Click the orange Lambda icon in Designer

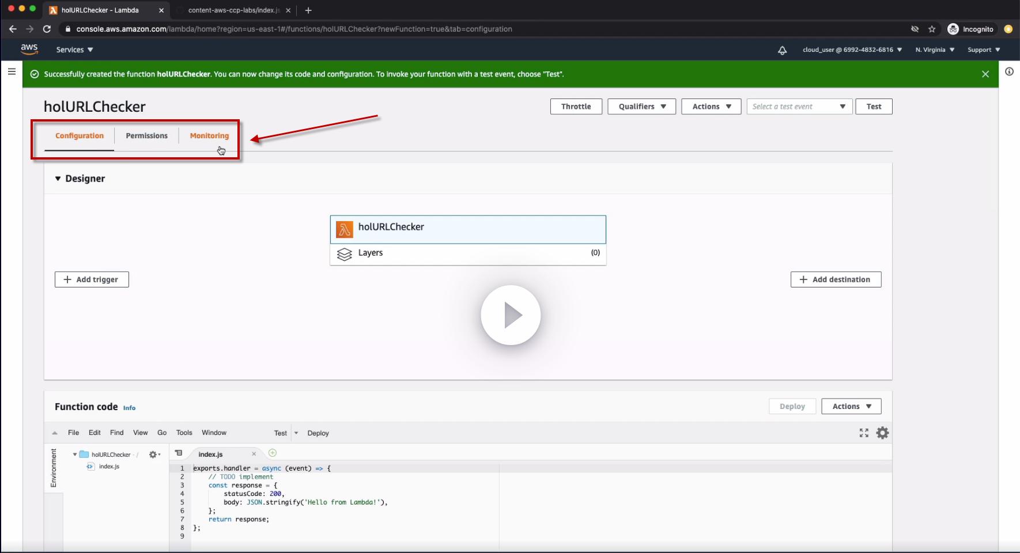click(x=345, y=229)
